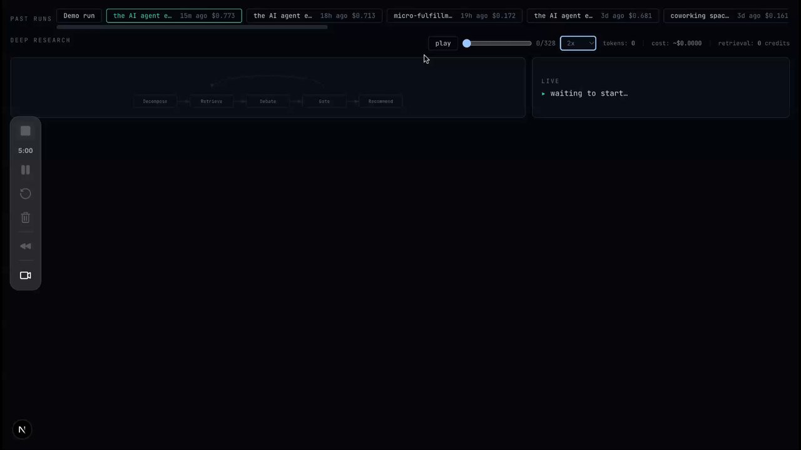Select the Demo run tab
Image resolution: width=801 pixels, height=450 pixels.
[x=79, y=16]
